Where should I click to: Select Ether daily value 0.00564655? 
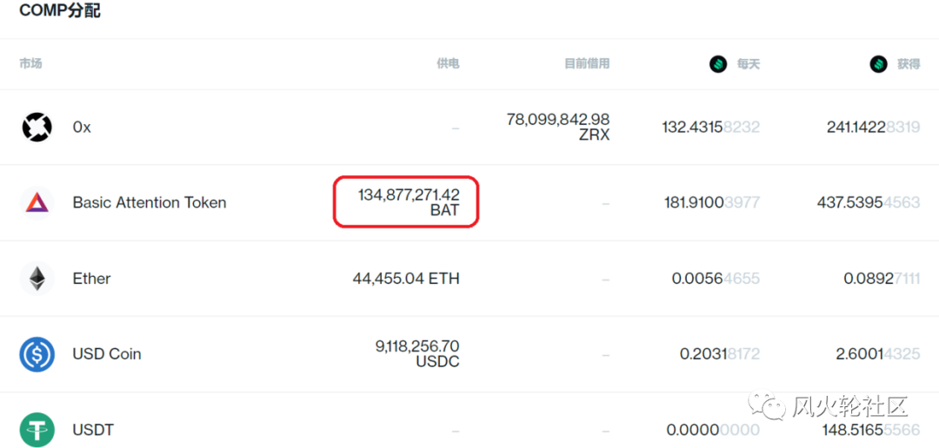click(x=716, y=279)
